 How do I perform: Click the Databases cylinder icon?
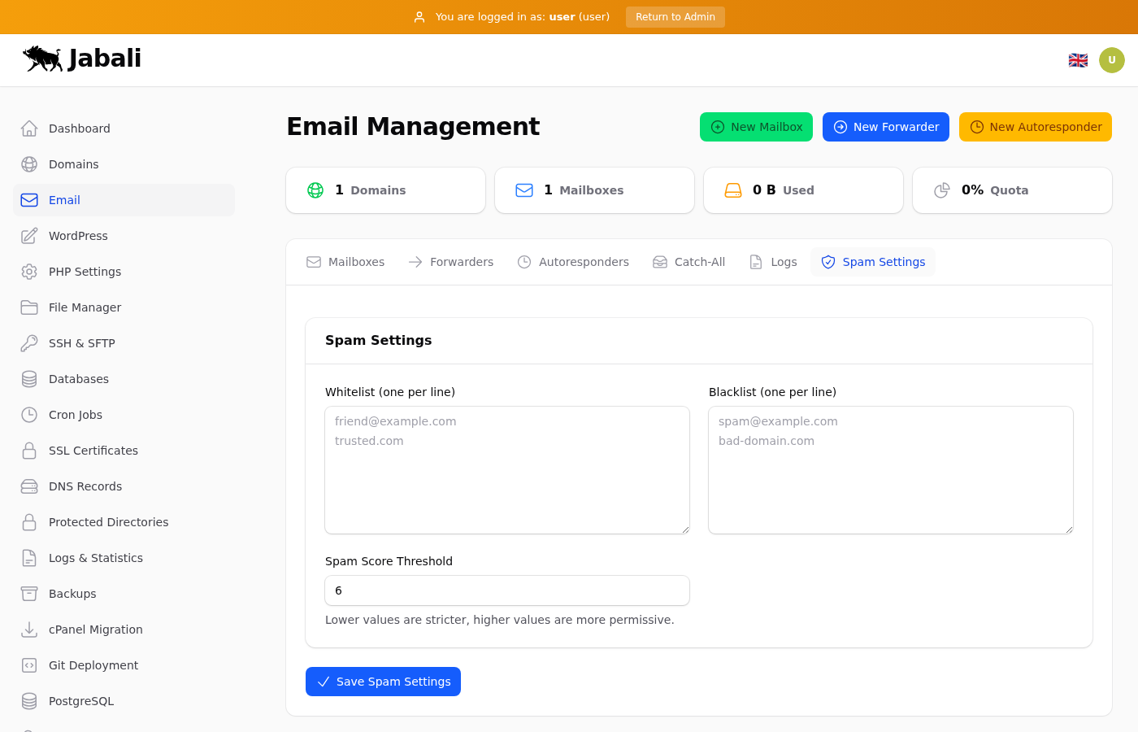coord(29,379)
